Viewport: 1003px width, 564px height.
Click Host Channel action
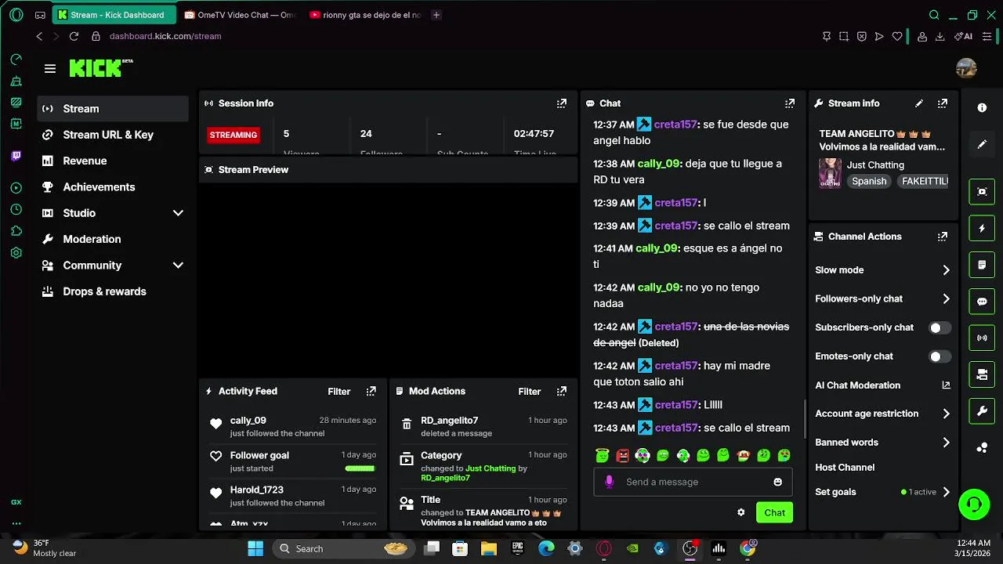click(845, 468)
